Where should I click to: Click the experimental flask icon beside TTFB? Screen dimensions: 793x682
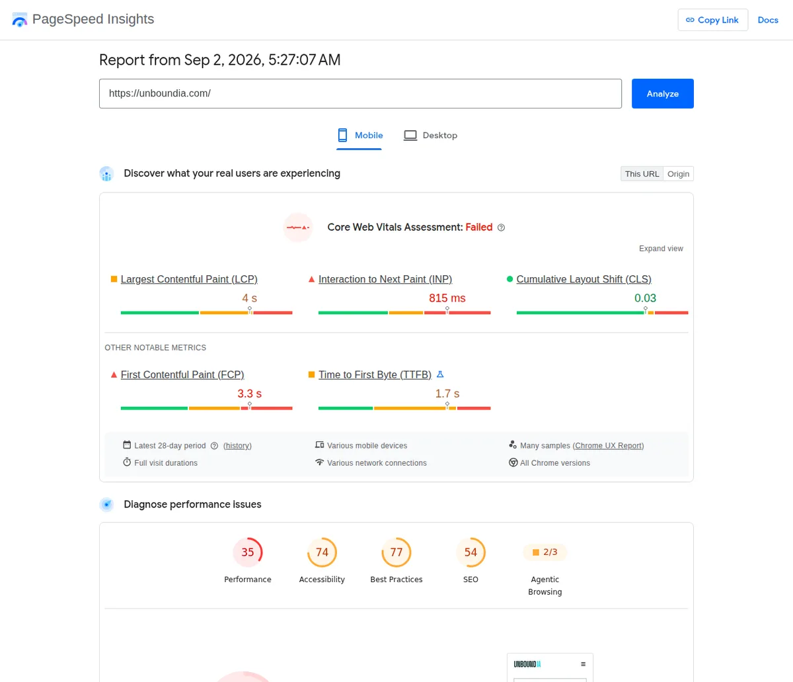pos(440,374)
